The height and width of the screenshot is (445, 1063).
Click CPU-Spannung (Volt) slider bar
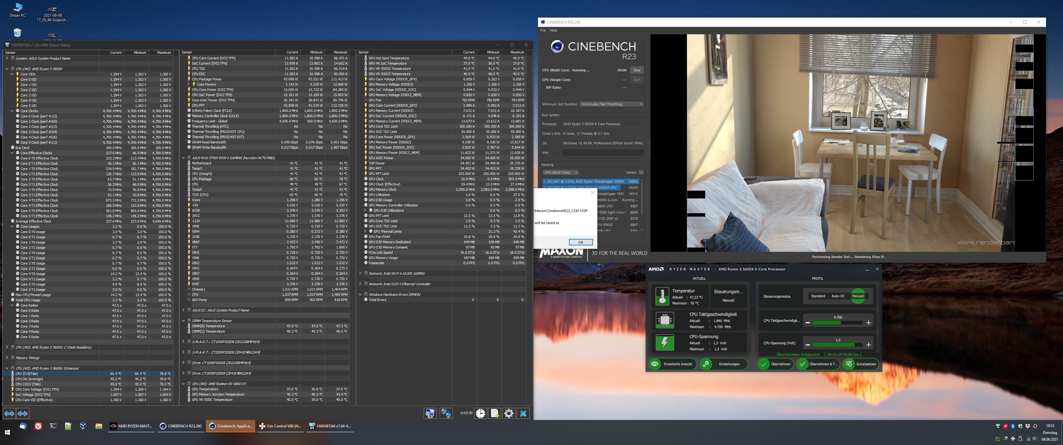pyautogui.click(x=838, y=345)
